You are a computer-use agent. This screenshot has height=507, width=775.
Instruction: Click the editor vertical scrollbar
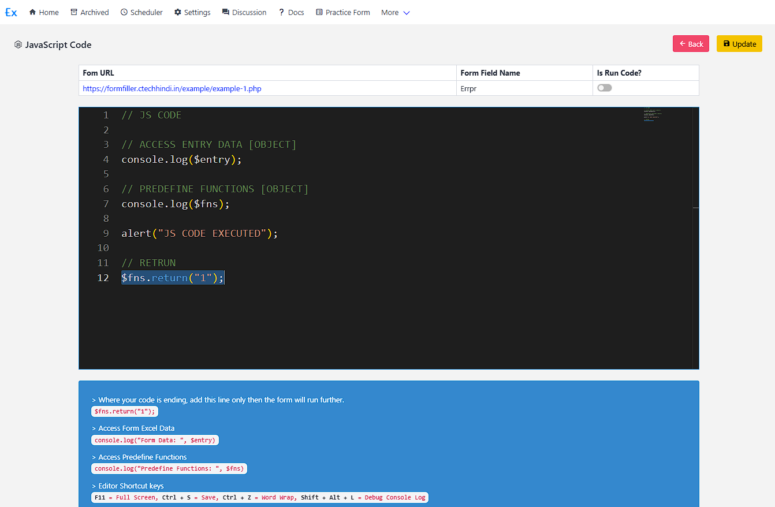pos(695,231)
